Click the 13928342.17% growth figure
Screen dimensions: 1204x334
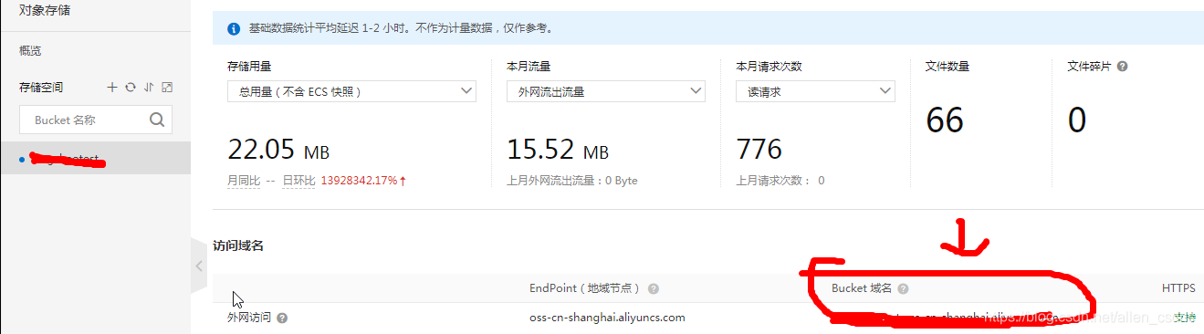point(360,181)
